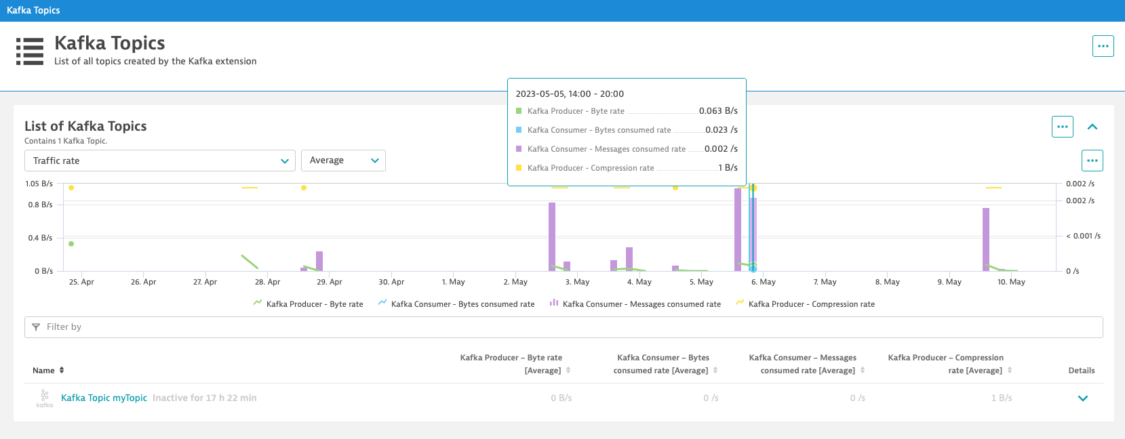Click the tooltip date '2023-05-05, 14:00 - 20:00'
1125x439 pixels.
pos(570,94)
